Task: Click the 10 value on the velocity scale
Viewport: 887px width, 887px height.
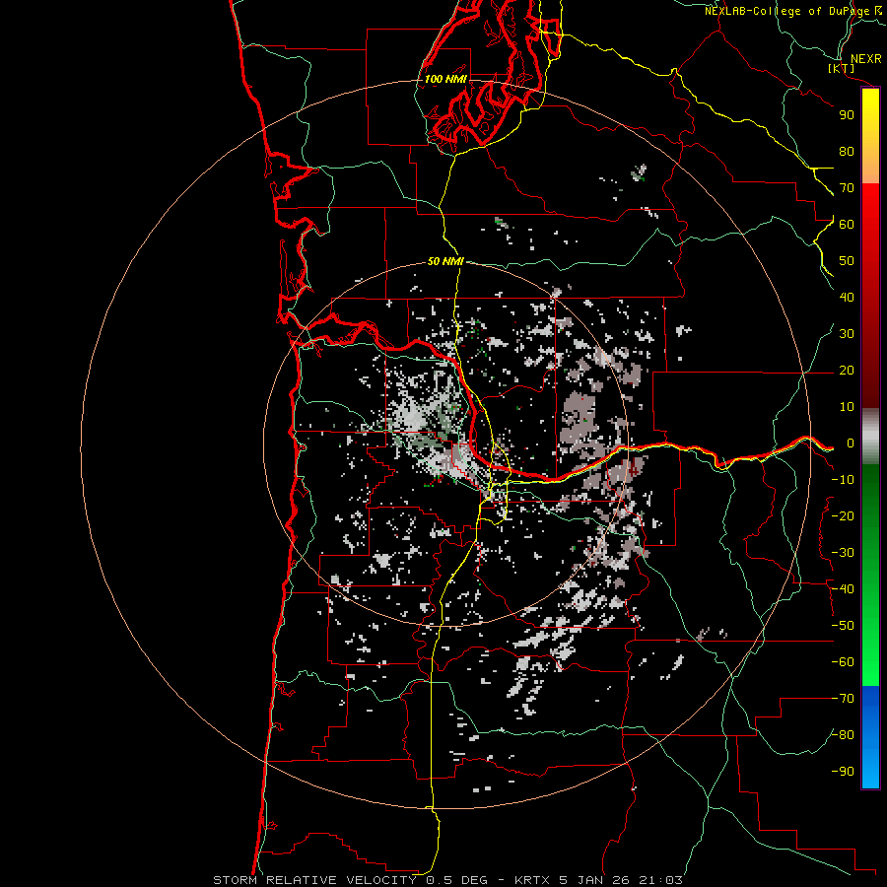Action: click(847, 407)
